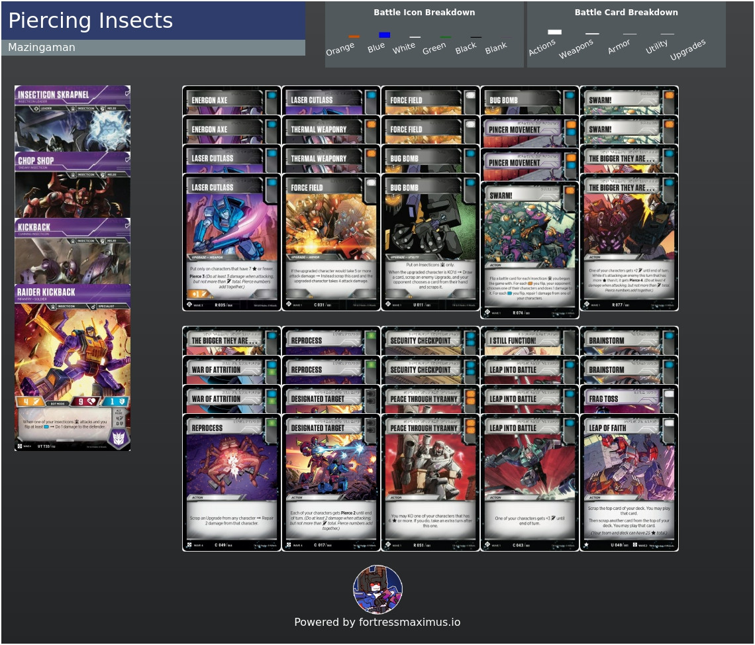Select the Insecticon Skrapnel character card
The image size is (755, 645).
point(73,119)
